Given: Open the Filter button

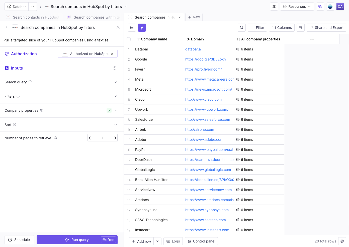Looking at the screenshot, I should coord(257,28).
